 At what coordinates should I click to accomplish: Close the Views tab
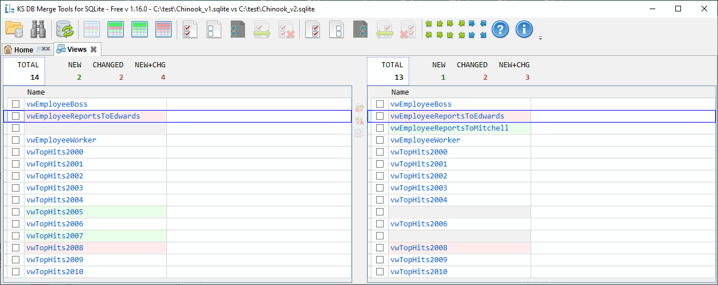click(93, 50)
